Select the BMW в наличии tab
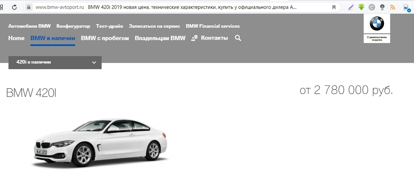 point(53,38)
